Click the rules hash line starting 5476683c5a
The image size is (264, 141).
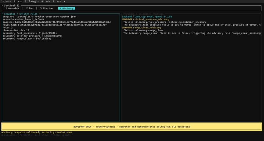[55, 25]
